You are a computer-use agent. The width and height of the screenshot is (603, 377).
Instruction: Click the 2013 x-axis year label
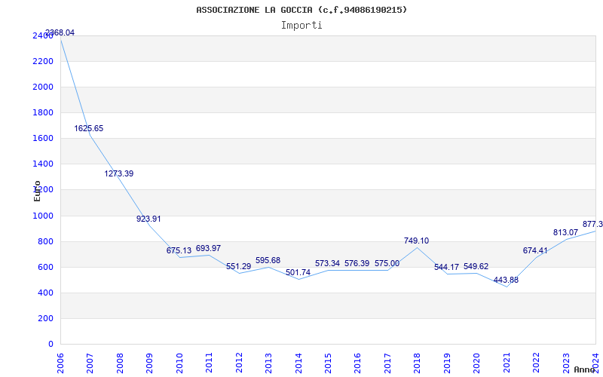(x=269, y=362)
